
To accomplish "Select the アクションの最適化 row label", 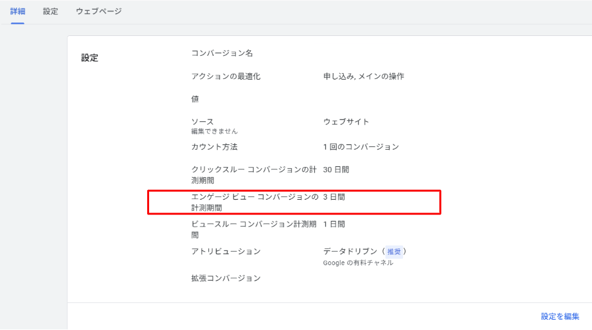I will pyautogui.click(x=226, y=76).
